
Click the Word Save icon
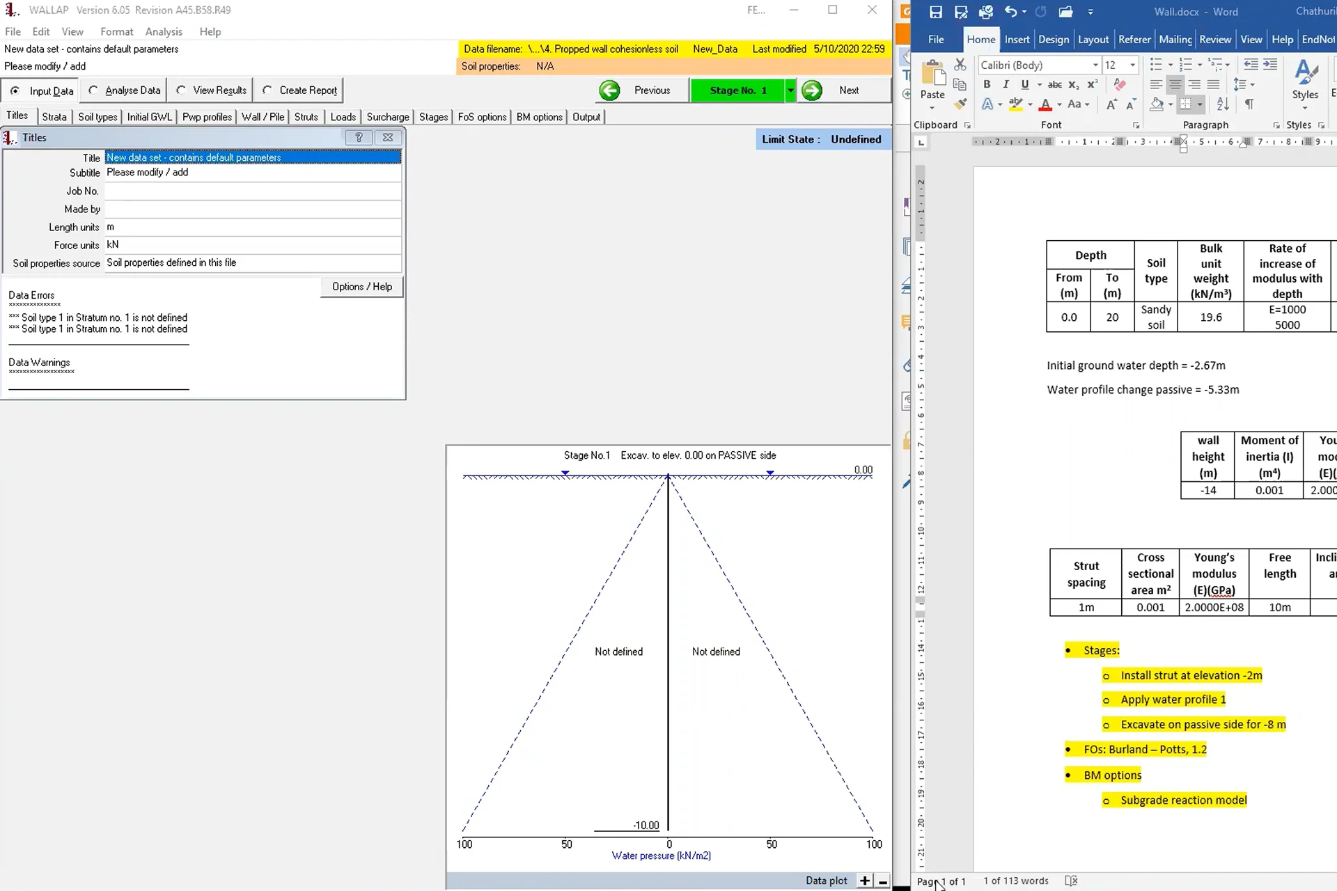pyautogui.click(x=935, y=12)
